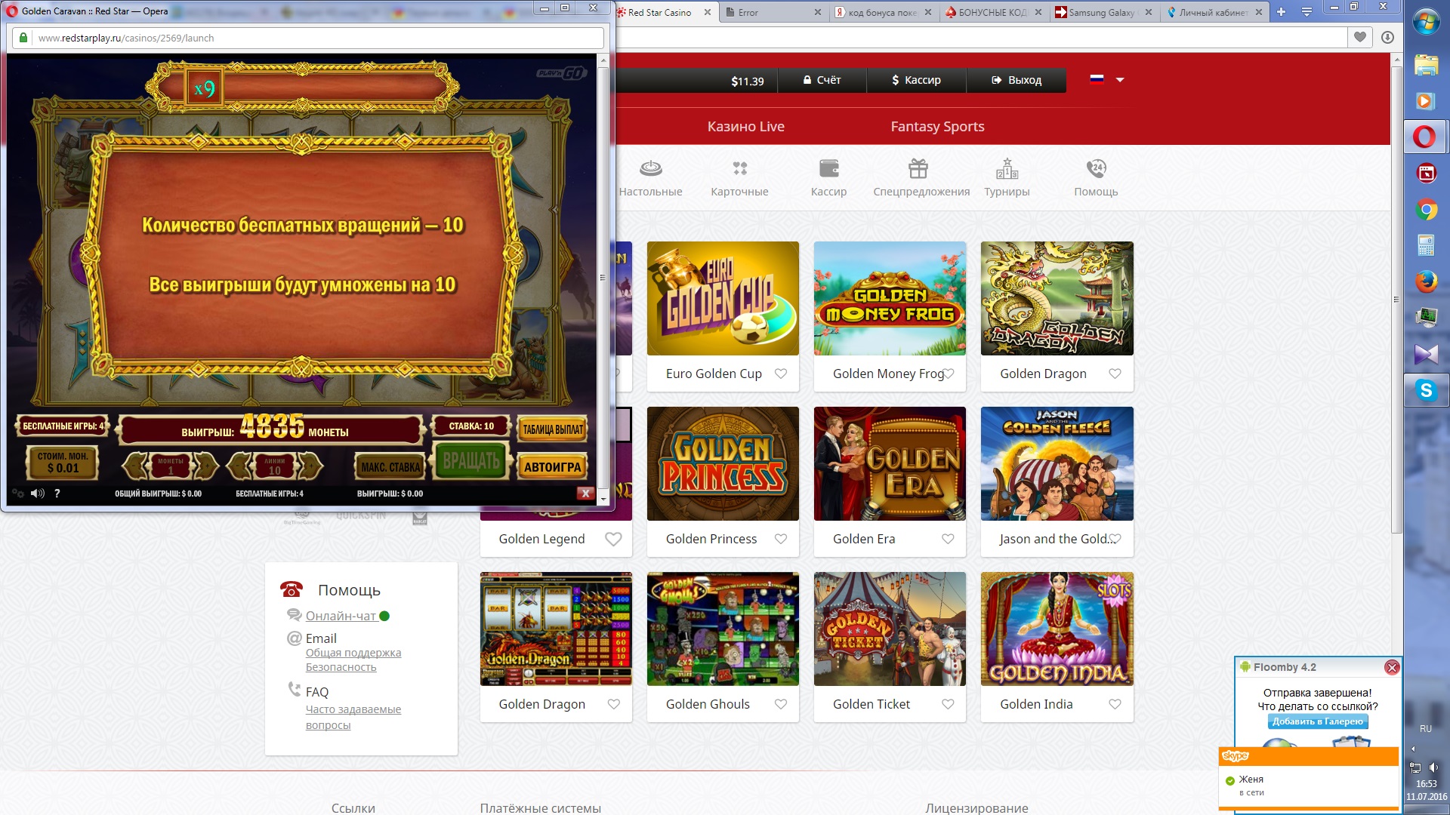The width and height of the screenshot is (1450, 815).
Task: Open Firefox from the taskbar
Action: pos(1426,281)
